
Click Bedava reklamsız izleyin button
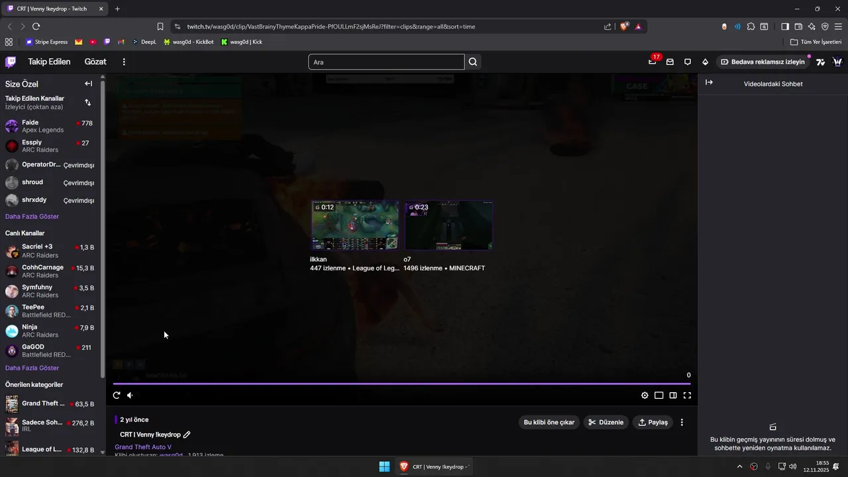pos(763,62)
